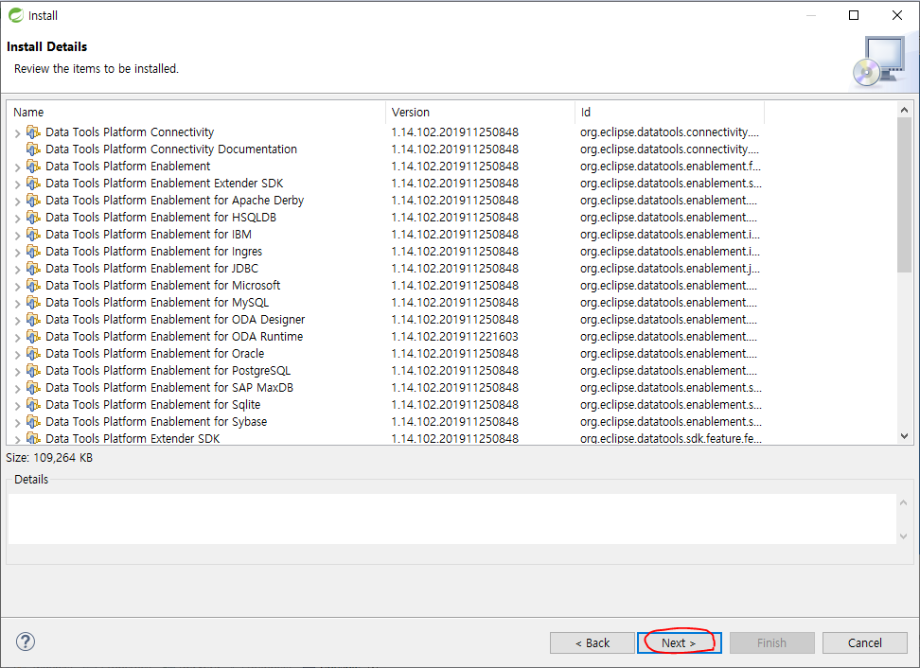
Task: Expand Enablement for Sqlite node
Action: [x=17, y=405]
